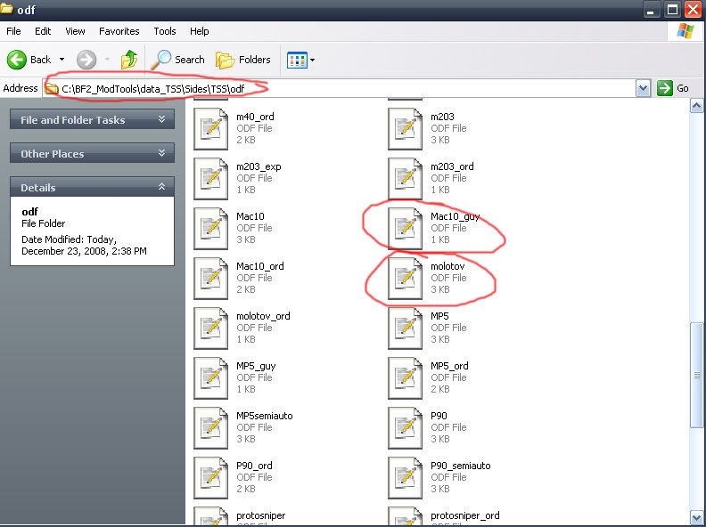Screen dimensions: 706x527
Task: Open the Edit menu
Action: (x=43, y=31)
